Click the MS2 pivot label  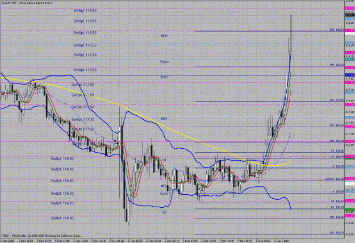point(164,186)
